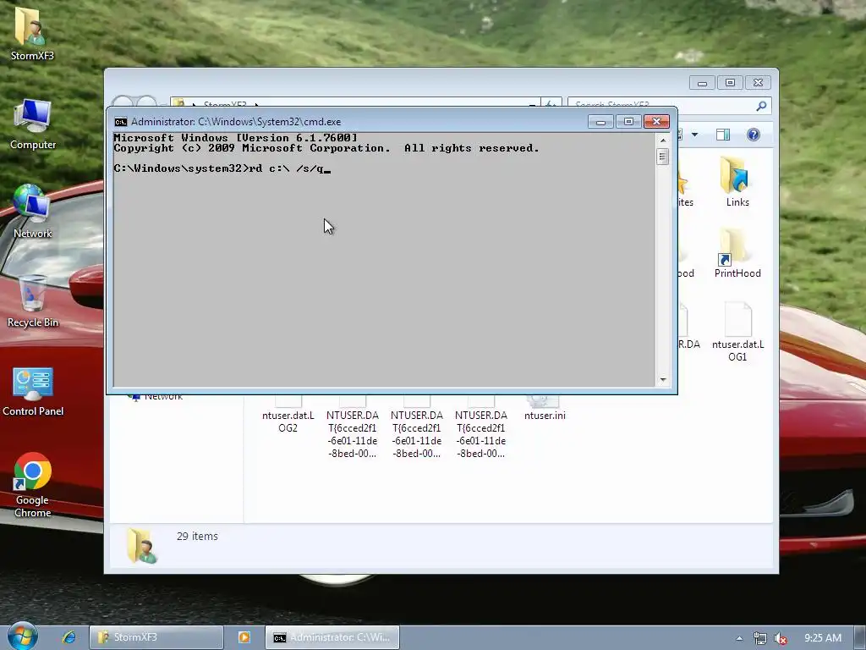Select first NTUSER.DAT{6cced2f1 file label
The height and width of the screenshot is (650, 866).
click(x=353, y=434)
